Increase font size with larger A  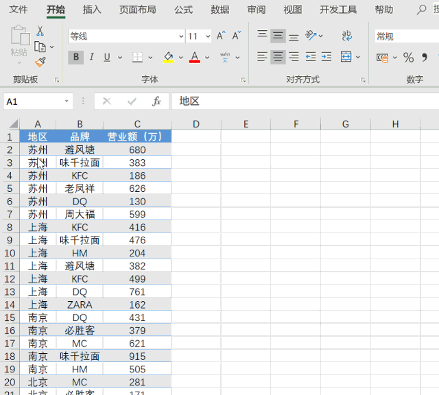coord(221,36)
